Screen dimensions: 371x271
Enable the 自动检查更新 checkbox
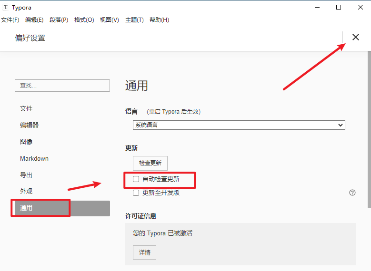click(136, 179)
